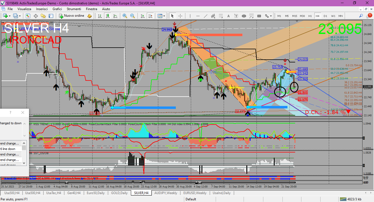Viewport: 374px width, 202px height.
Task: Open the indicators list toolbar icon
Action: coord(160,16)
